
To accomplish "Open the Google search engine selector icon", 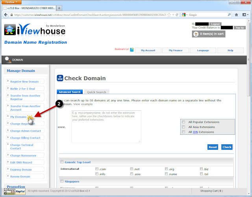I will coord(184,15).
